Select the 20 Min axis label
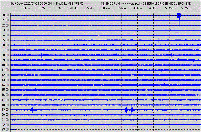 (74, 8)
